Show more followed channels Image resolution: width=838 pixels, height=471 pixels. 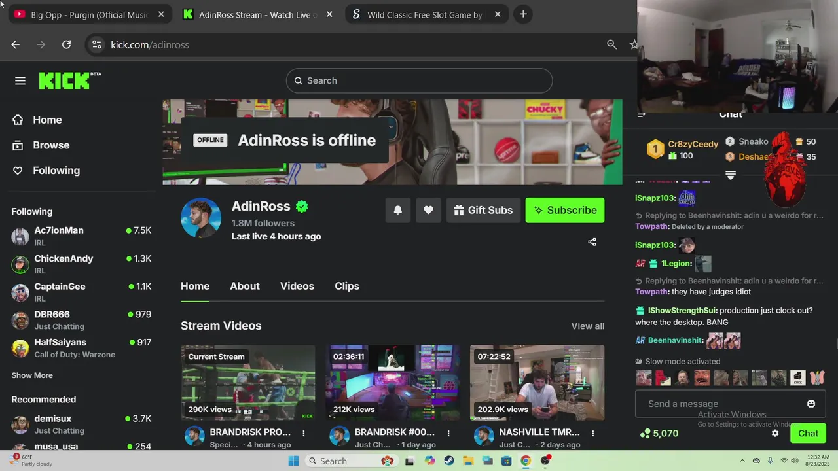coord(32,375)
